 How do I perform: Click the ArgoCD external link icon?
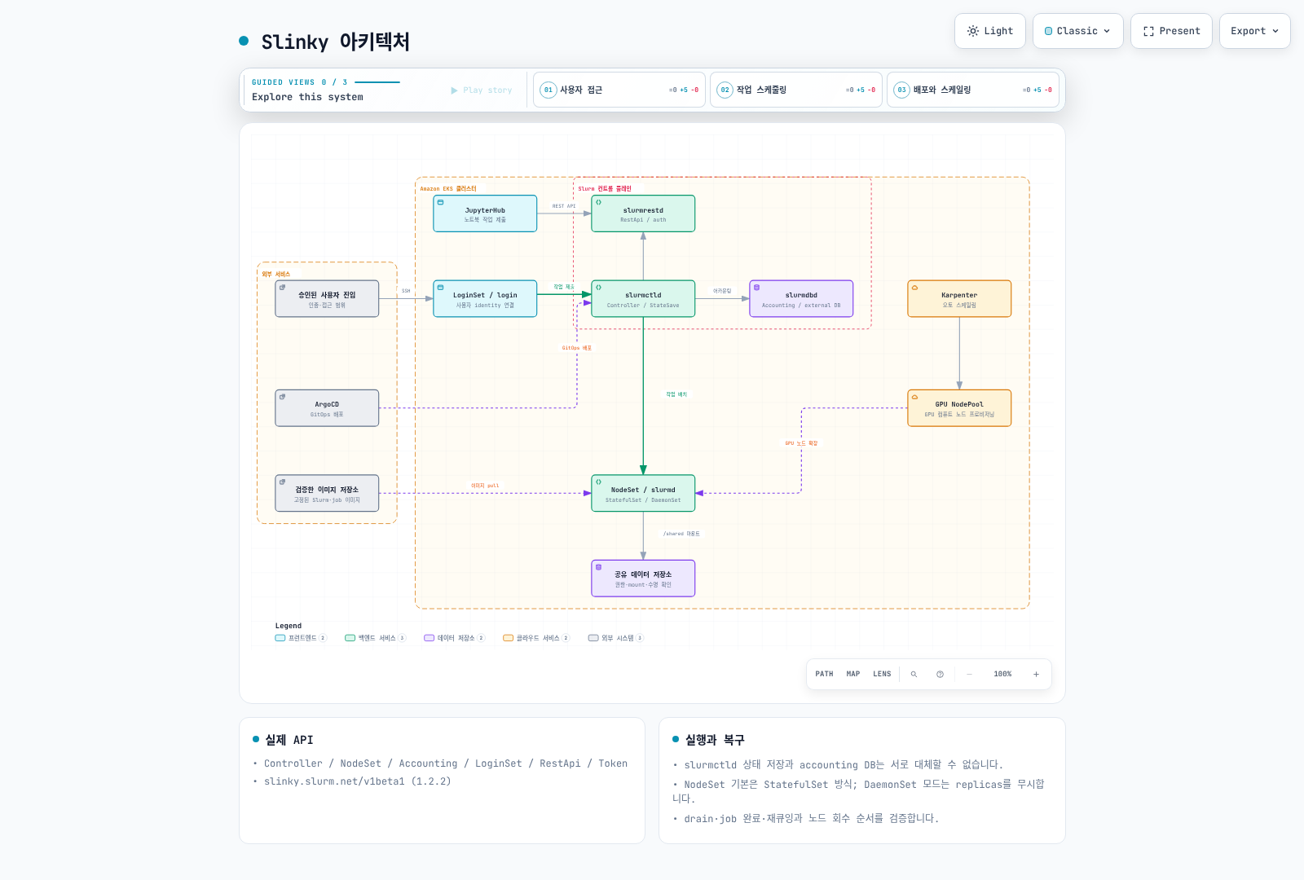point(283,397)
